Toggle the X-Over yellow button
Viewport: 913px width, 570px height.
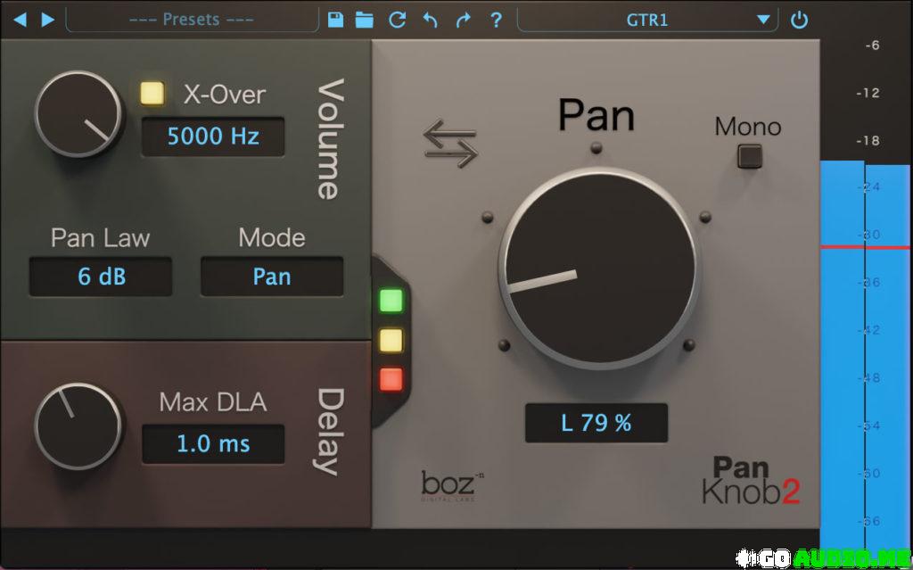(152, 94)
